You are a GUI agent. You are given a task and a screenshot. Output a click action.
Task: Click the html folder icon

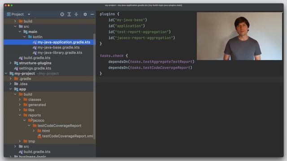(39, 131)
